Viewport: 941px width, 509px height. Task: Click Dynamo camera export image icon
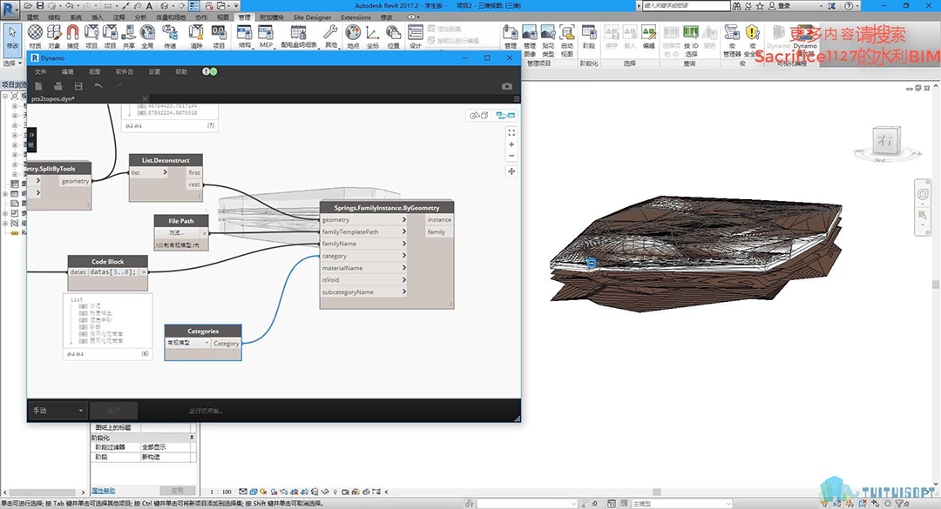click(506, 86)
